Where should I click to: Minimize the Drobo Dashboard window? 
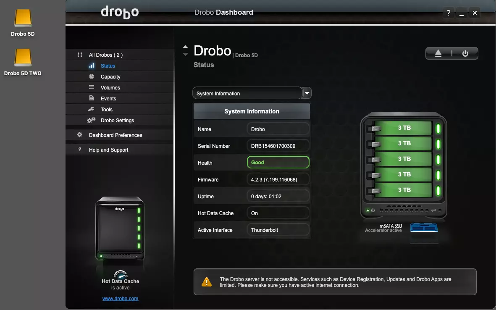click(462, 13)
